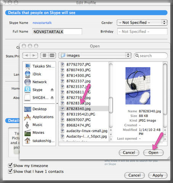Select Takako Shi... computer in sidebar
This screenshot has height=183, width=173.
point(40,66)
